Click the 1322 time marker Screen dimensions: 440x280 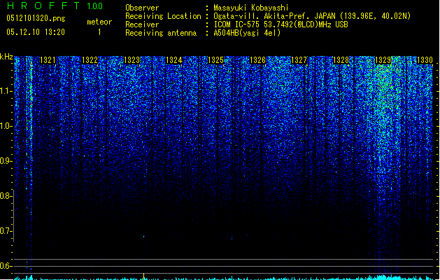[x=90, y=60]
